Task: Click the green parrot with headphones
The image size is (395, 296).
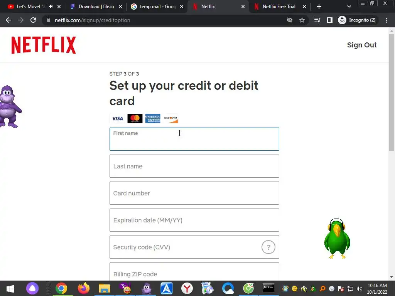Action: point(337,239)
